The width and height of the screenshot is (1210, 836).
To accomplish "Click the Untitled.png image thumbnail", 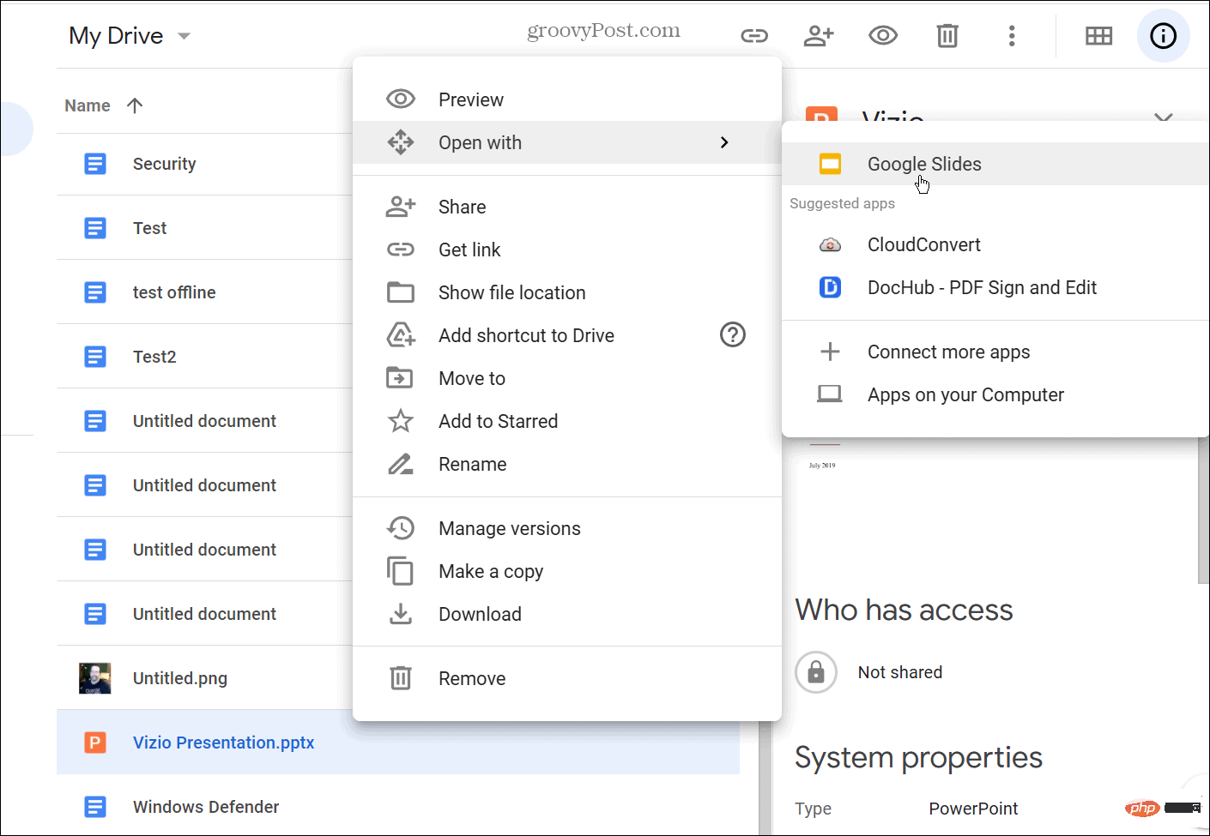I will click(94, 678).
